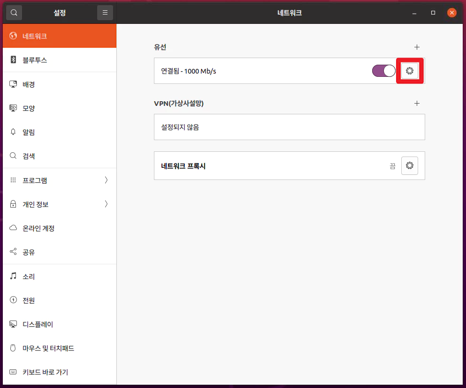Image resolution: width=466 pixels, height=388 pixels.
Task: Open the 모양 sidebar item
Action: pos(60,108)
